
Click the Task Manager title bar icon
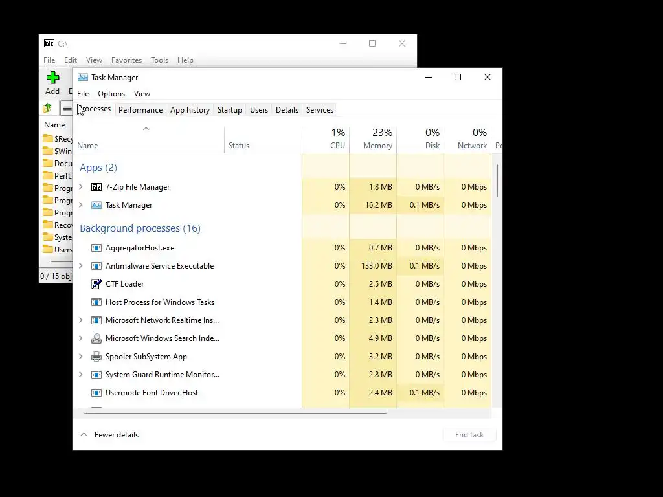tap(83, 78)
